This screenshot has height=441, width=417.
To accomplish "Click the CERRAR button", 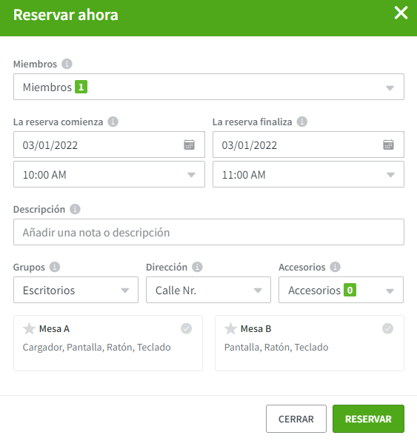I will coord(296,419).
